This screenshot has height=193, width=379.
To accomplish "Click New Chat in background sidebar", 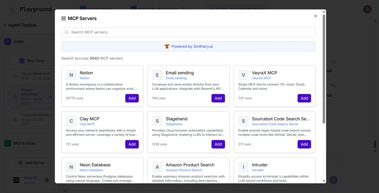I will [x=31, y=61].
